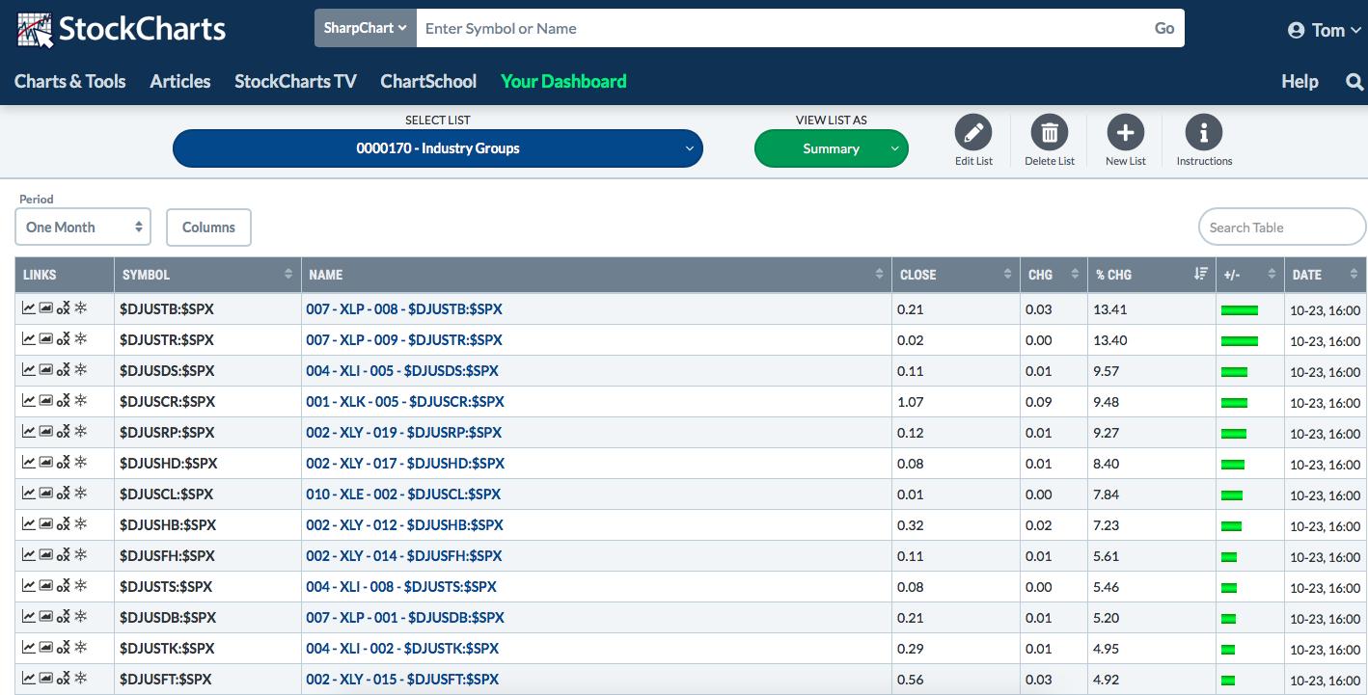The height and width of the screenshot is (695, 1368).
Task: Click the New List plus icon
Action: pos(1125,132)
